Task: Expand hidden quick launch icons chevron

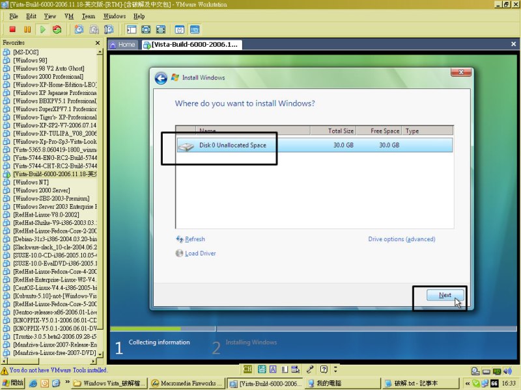Action: point(67,382)
